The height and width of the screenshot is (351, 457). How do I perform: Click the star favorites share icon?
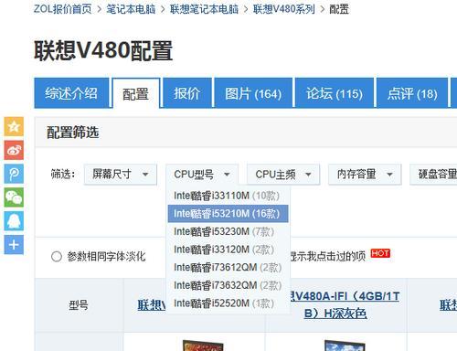14,126
